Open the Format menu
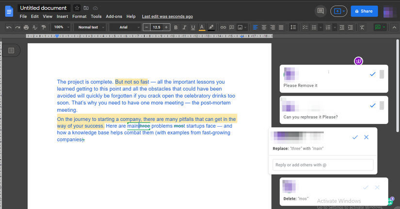The image size is (400, 209). tap(80, 16)
